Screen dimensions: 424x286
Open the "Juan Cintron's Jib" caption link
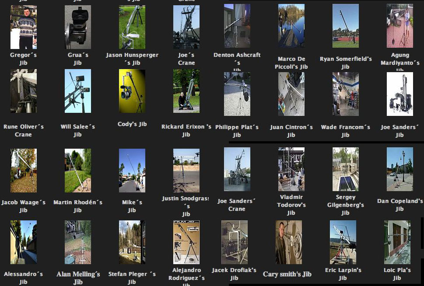[291, 131]
